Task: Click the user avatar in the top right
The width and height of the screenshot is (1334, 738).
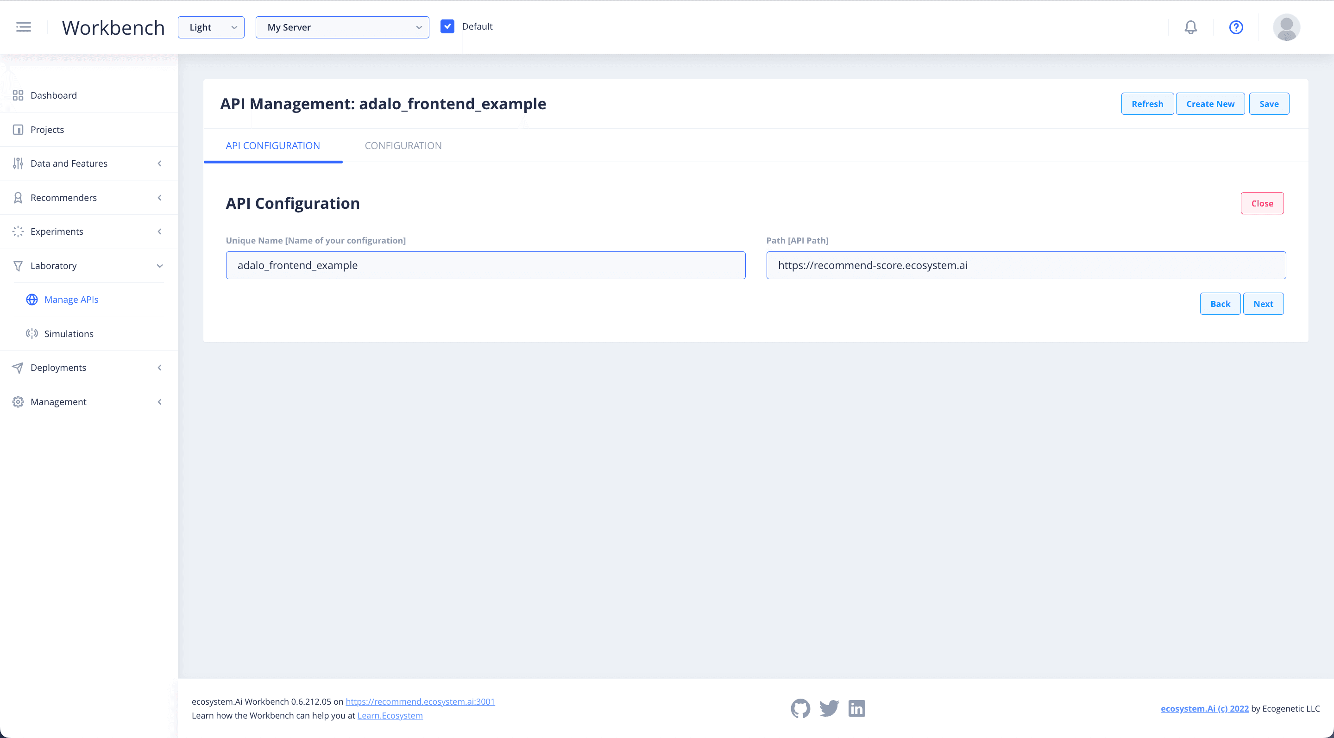Action: [x=1287, y=27]
